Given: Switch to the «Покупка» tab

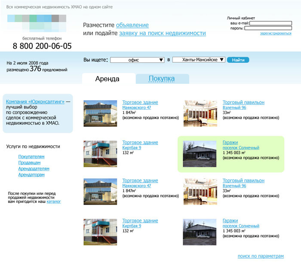Looking at the screenshot, I should pyautogui.click(x=162, y=79).
